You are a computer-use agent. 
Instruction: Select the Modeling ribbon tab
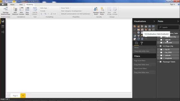pyautogui.click(x=30, y=4)
